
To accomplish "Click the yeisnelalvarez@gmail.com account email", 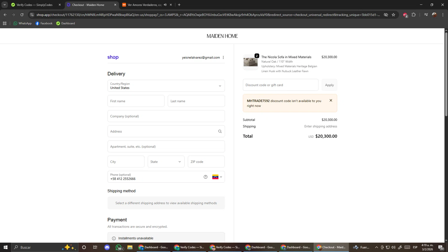I will [x=201, y=57].
